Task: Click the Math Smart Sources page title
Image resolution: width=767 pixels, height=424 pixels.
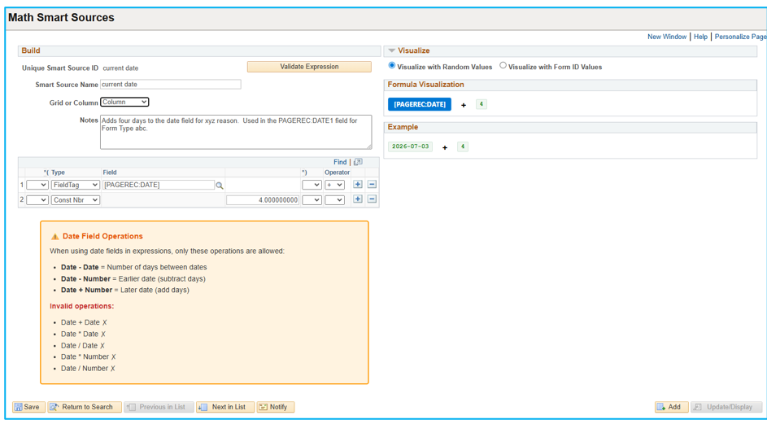Action: [61, 18]
